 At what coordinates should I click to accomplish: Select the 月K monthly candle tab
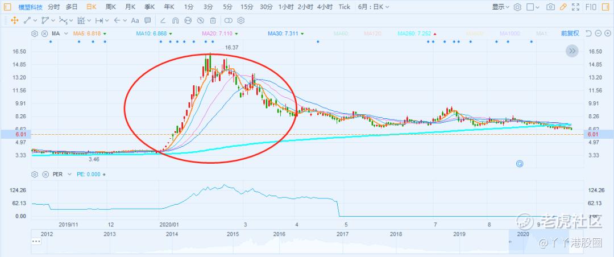(130, 7)
